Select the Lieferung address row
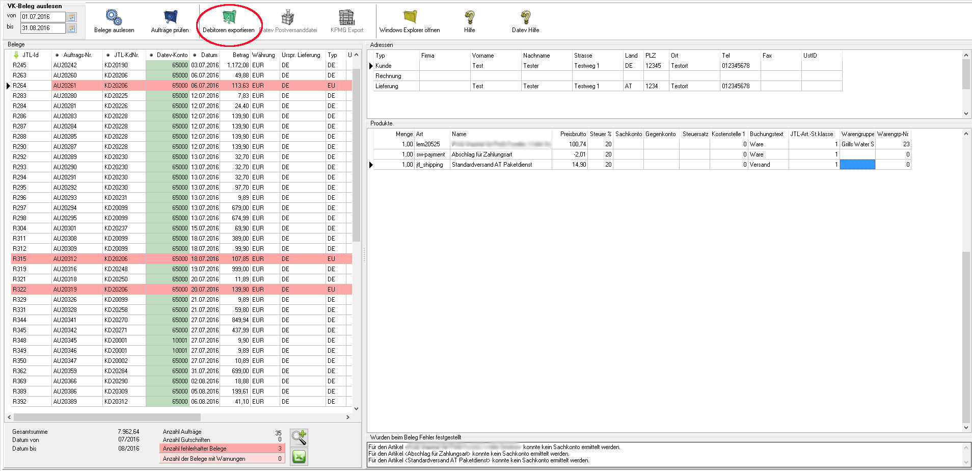The width and height of the screenshot is (972, 471). [x=387, y=86]
